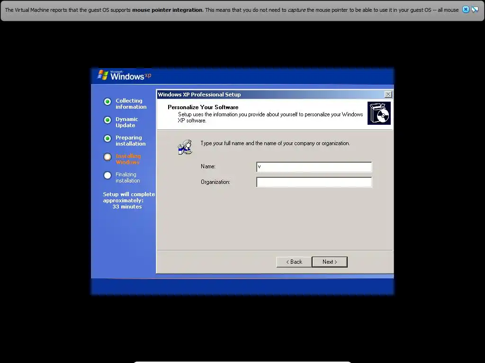The image size is (485, 363).
Task: Dismiss the mouse pointer integration notification
Action: pos(466,9)
